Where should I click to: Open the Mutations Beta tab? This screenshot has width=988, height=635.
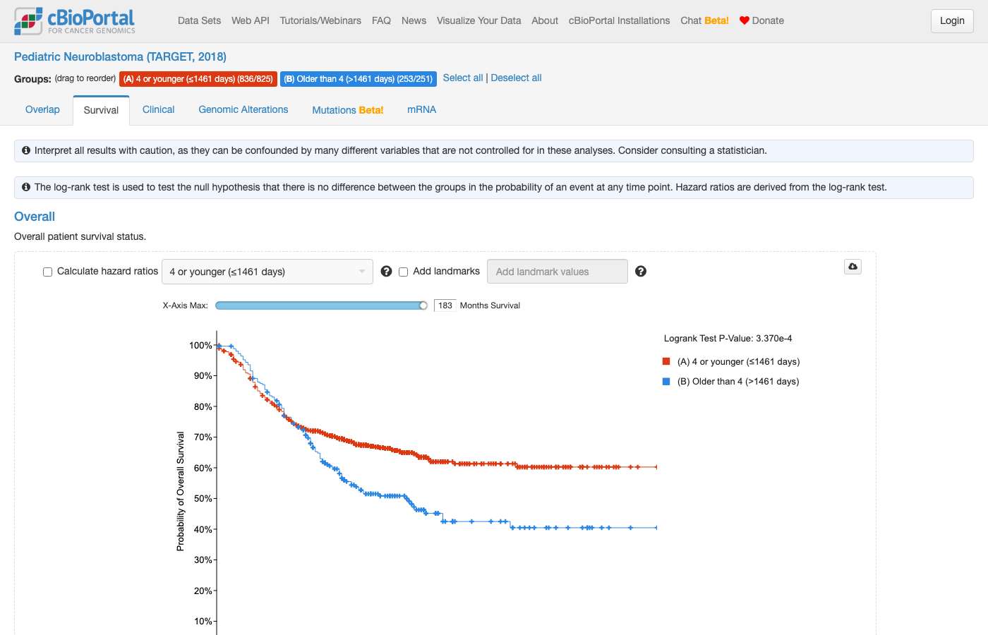click(348, 110)
